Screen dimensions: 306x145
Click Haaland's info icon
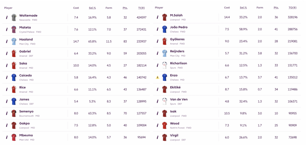(x=7, y=41)
